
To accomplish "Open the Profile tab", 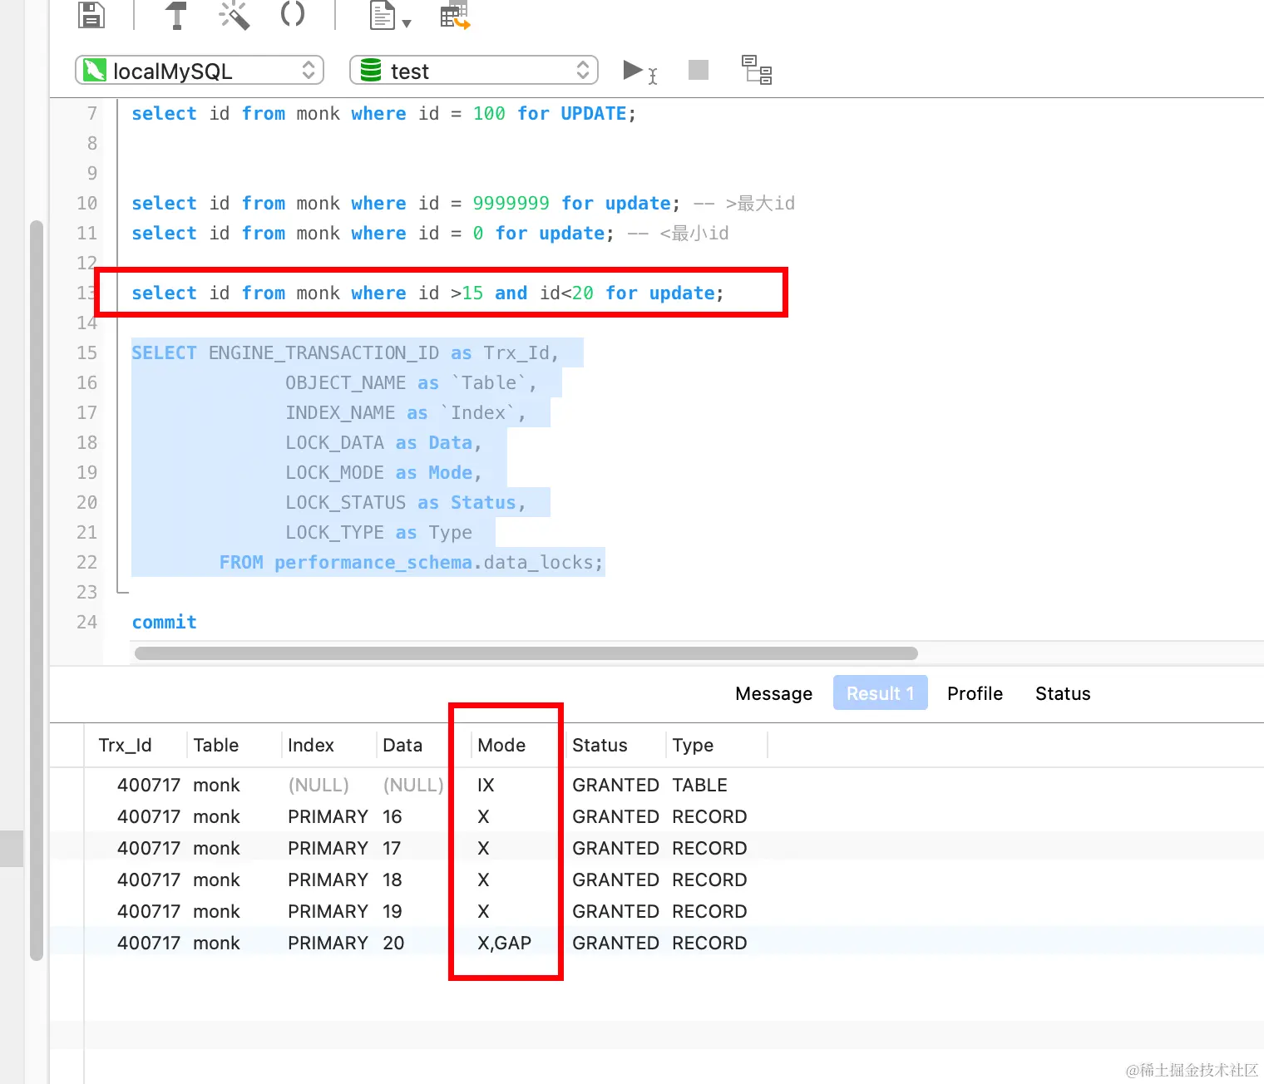I will (975, 693).
